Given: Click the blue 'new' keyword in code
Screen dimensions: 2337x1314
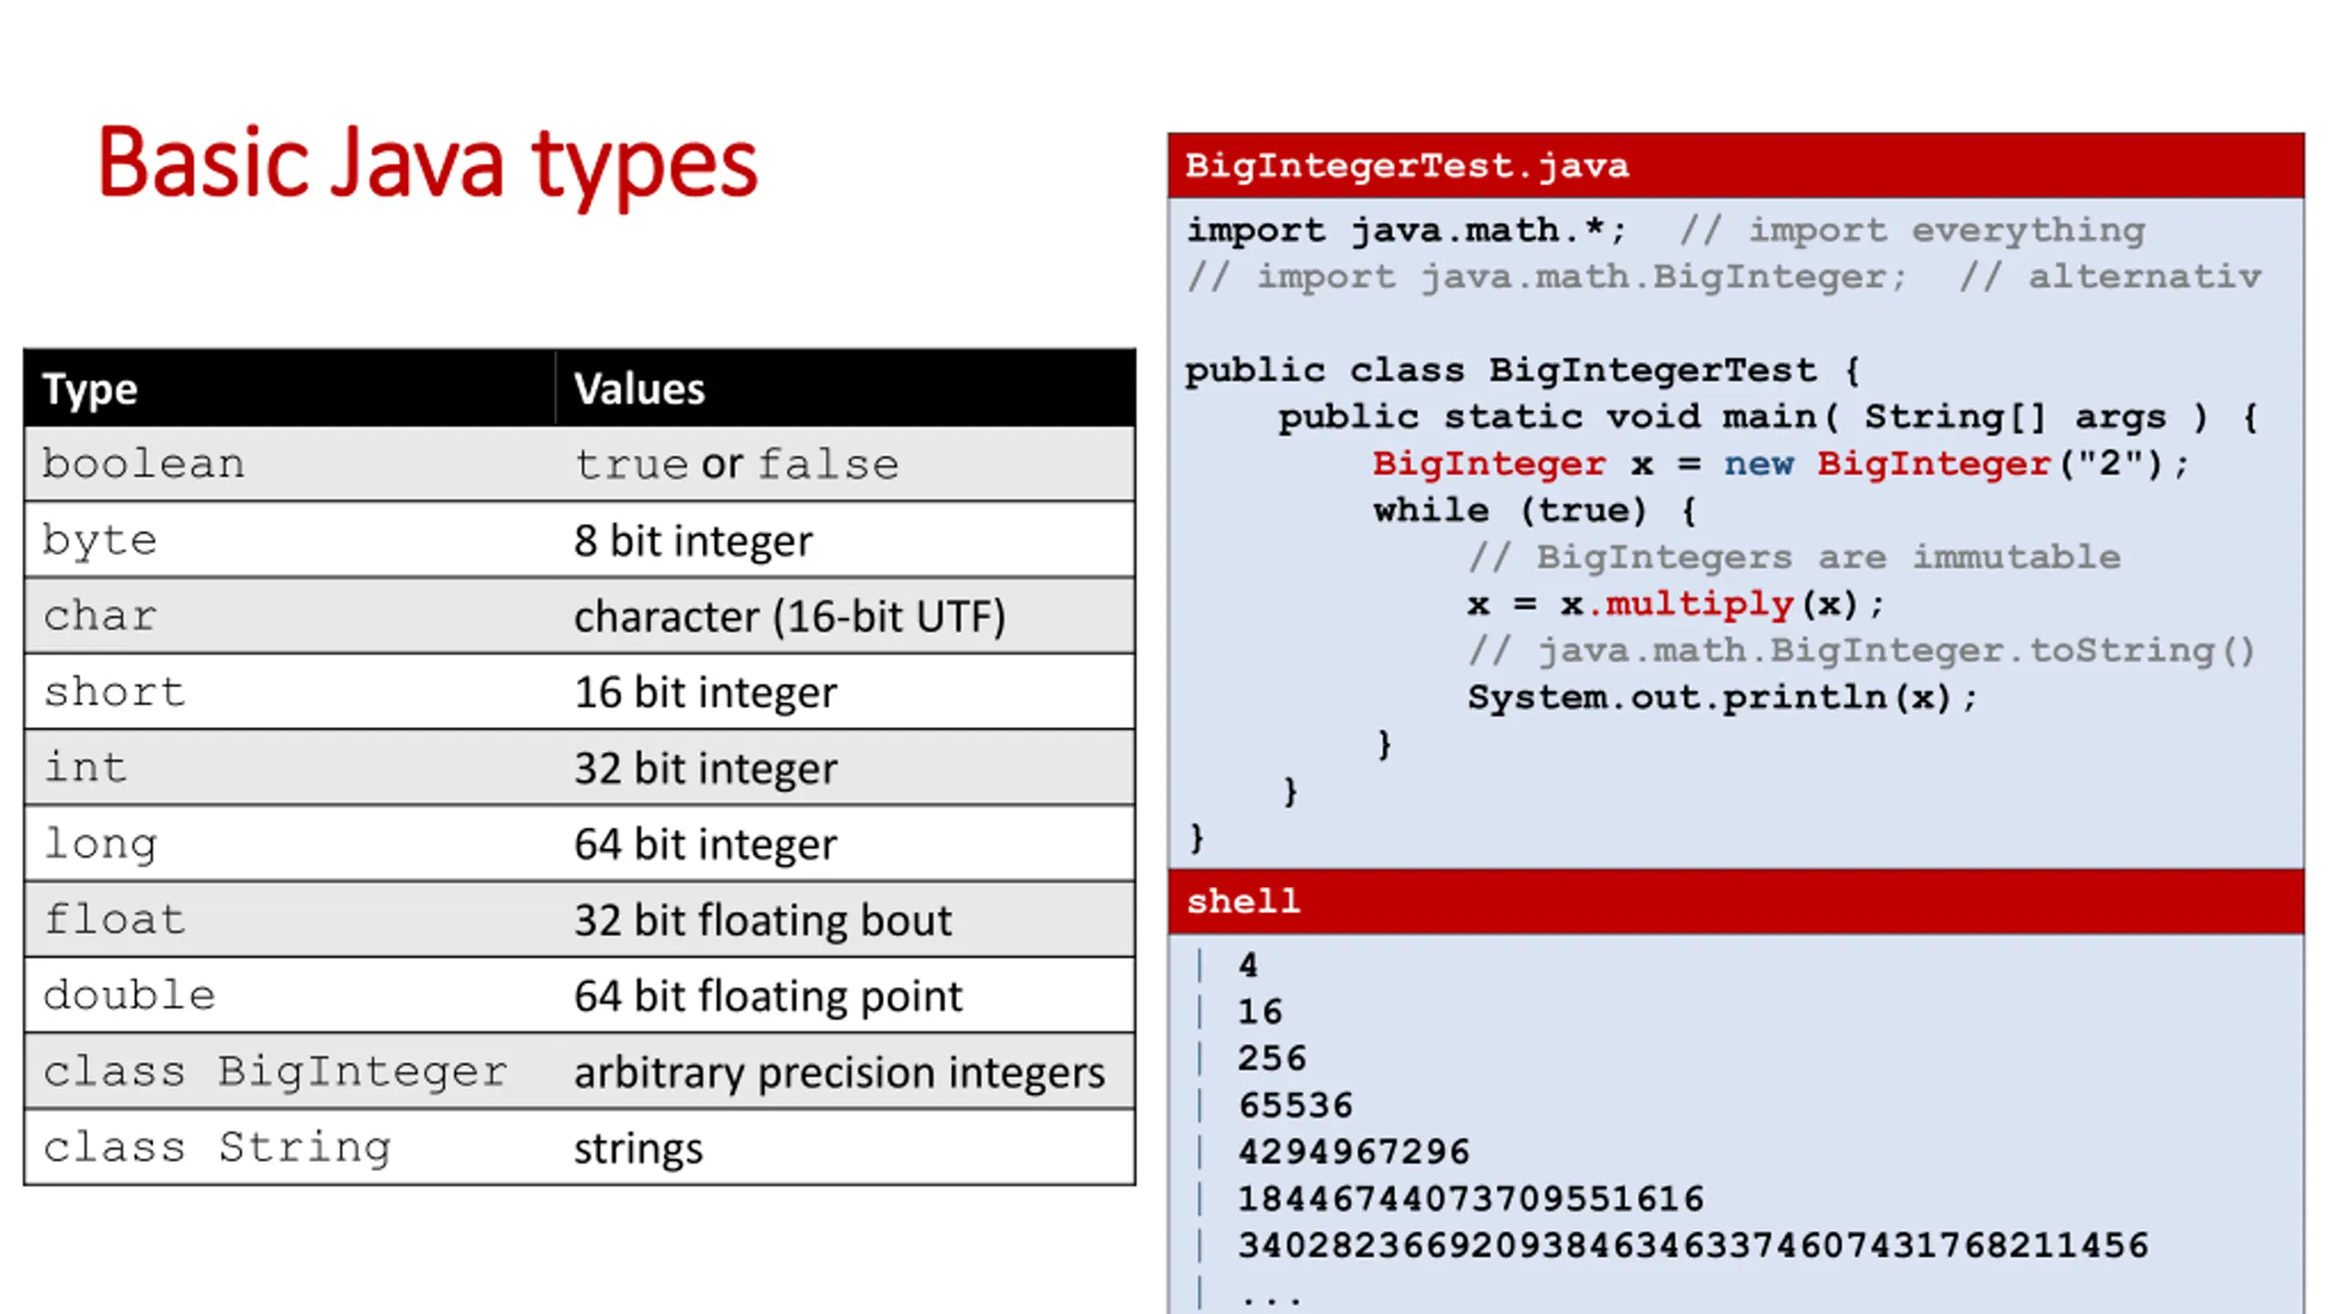Looking at the screenshot, I should pos(1758,464).
